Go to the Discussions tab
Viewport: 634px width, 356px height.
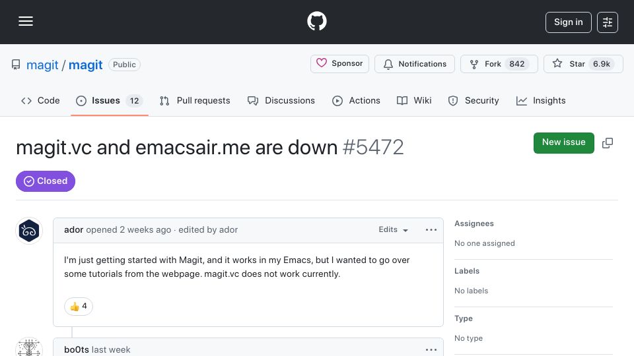point(281,100)
